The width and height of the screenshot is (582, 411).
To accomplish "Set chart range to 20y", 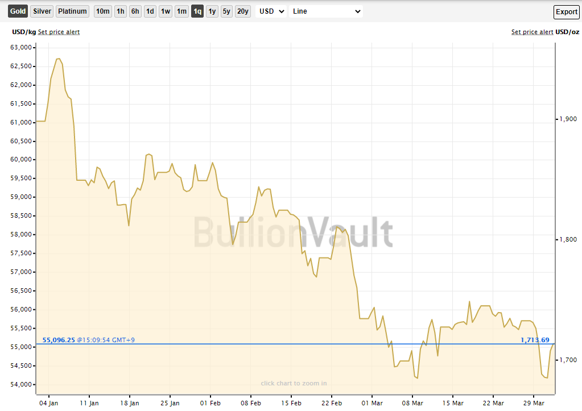I will coord(243,11).
